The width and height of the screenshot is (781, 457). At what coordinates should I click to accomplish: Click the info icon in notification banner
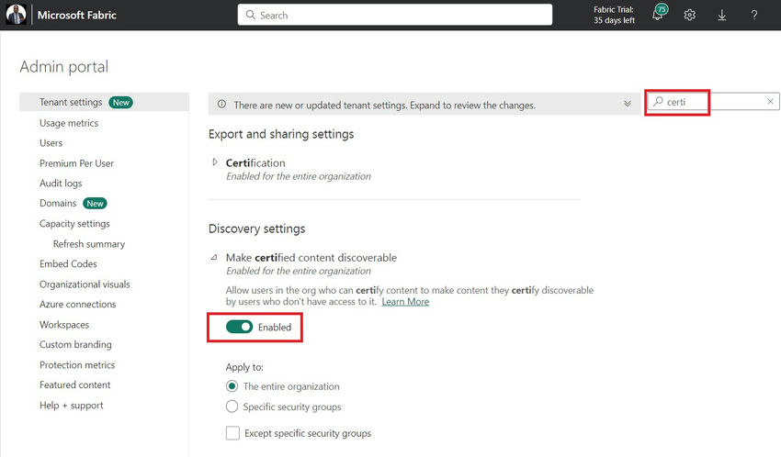[221, 106]
